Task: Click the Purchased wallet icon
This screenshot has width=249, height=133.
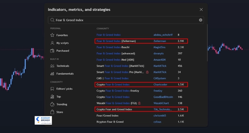Action: pos(52,51)
